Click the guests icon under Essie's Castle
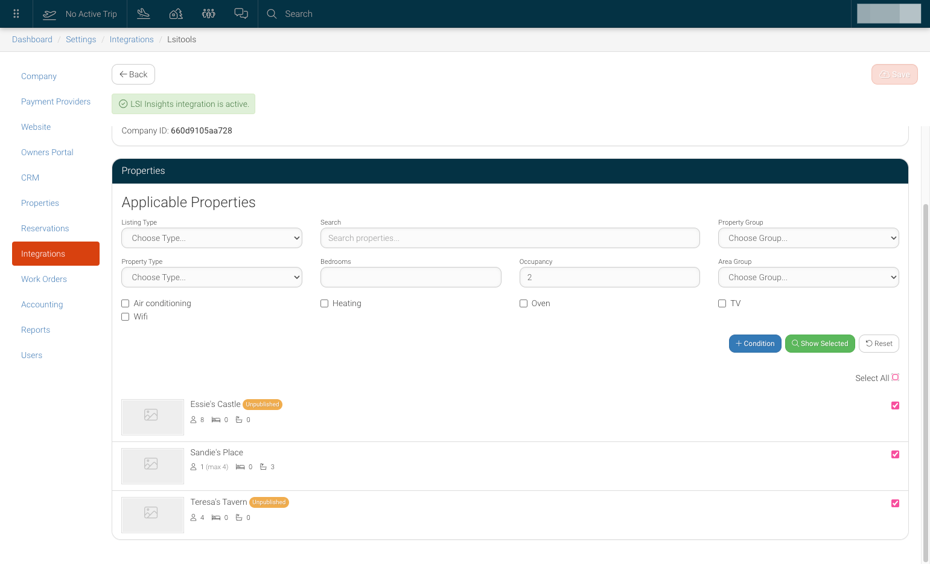The image size is (930, 564). coord(193,420)
